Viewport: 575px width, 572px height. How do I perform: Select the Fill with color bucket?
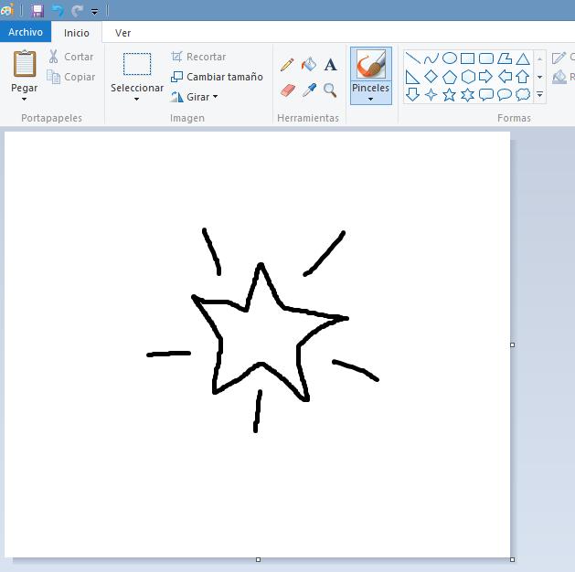coord(308,65)
